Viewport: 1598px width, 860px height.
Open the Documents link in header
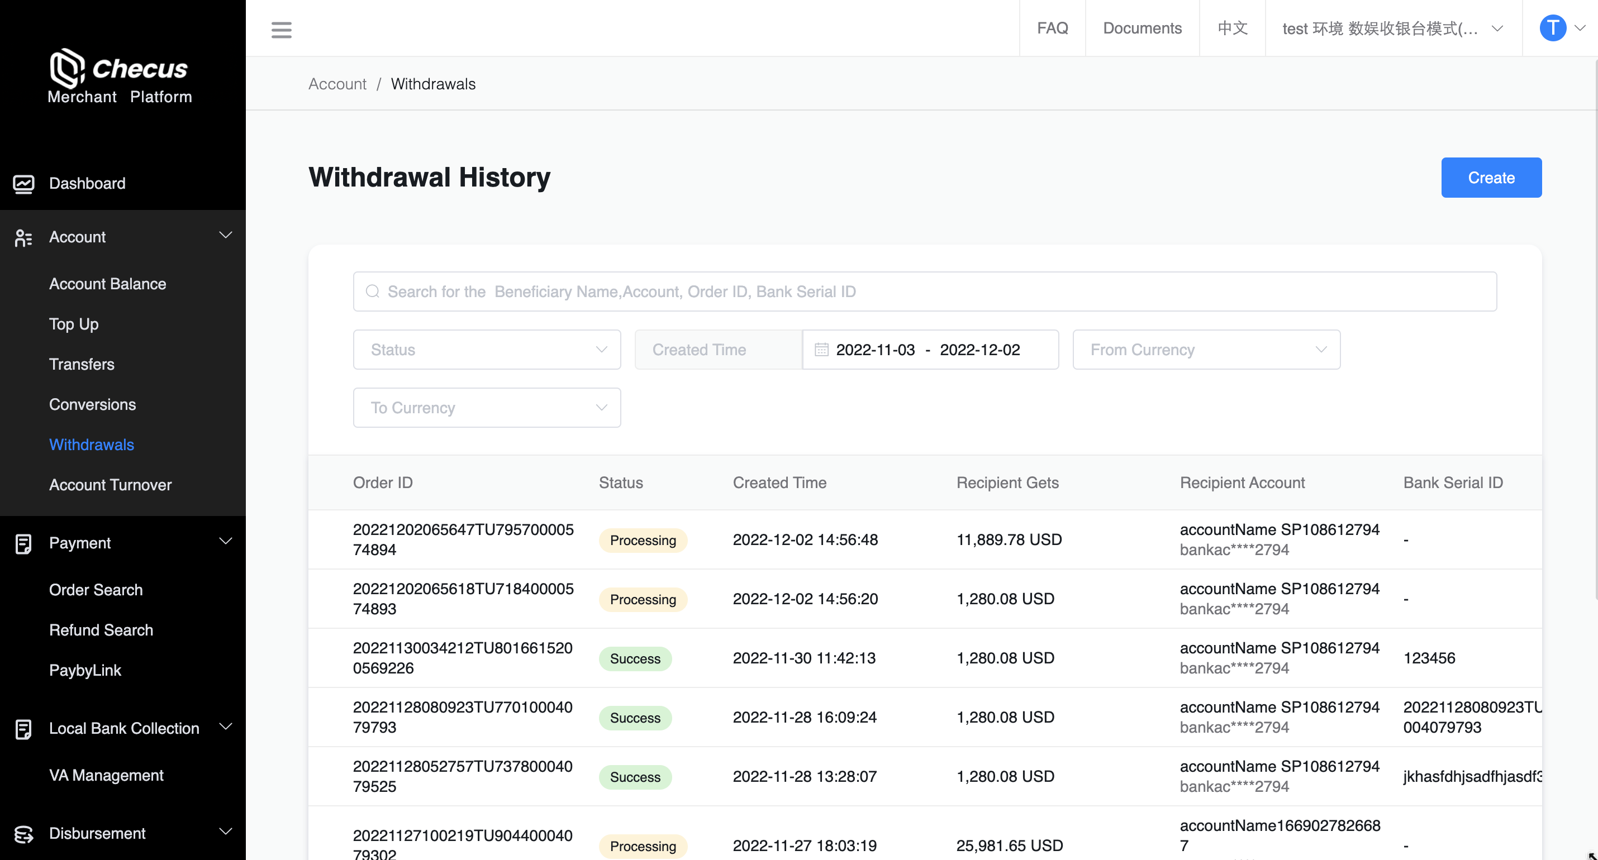click(1142, 28)
